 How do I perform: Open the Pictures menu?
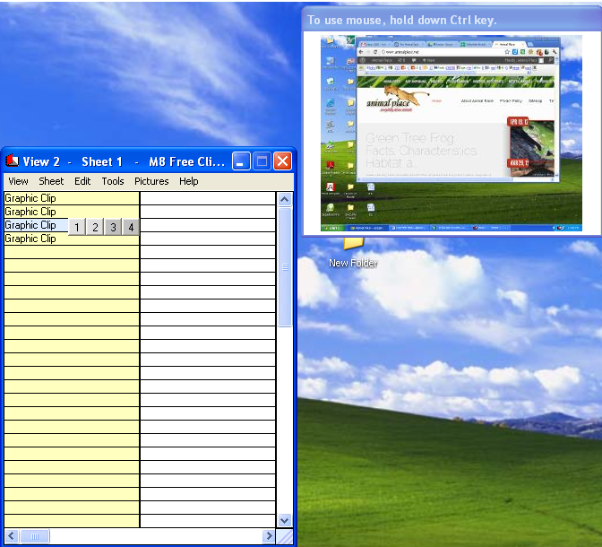click(151, 181)
